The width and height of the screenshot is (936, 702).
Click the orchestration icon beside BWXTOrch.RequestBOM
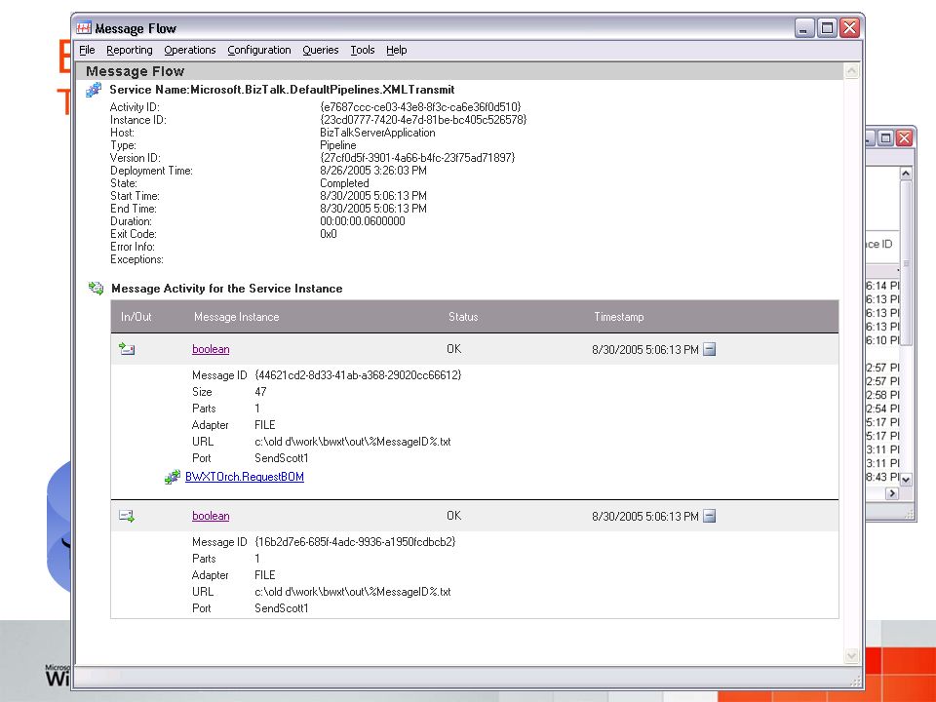173,477
